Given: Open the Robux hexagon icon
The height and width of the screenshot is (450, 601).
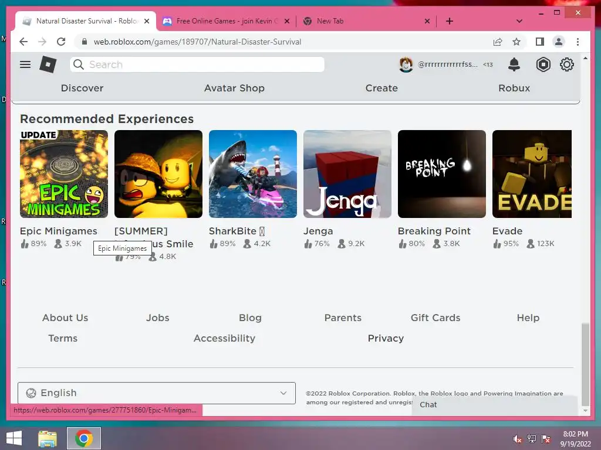Looking at the screenshot, I should click(543, 64).
